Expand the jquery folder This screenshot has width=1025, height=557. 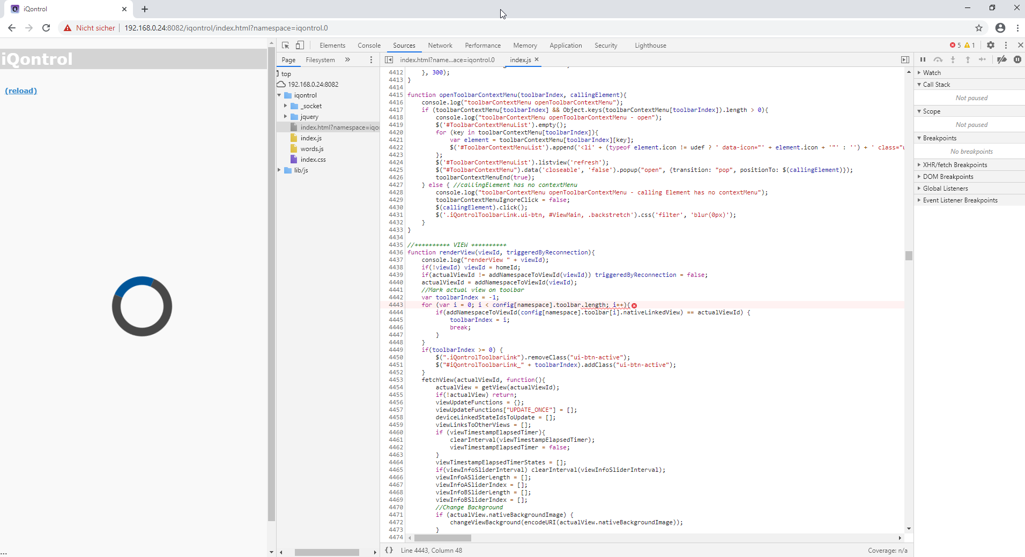tap(286, 117)
